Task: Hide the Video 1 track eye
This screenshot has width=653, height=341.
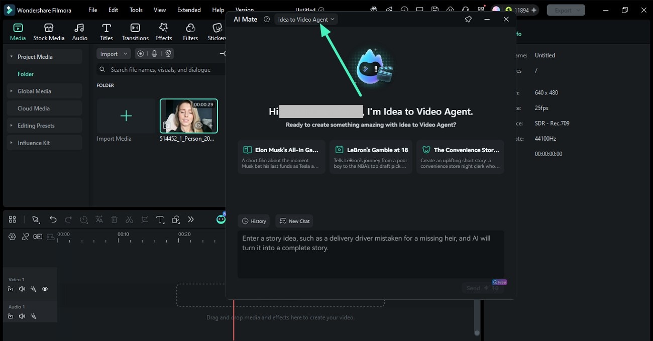Action: (x=45, y=289)
